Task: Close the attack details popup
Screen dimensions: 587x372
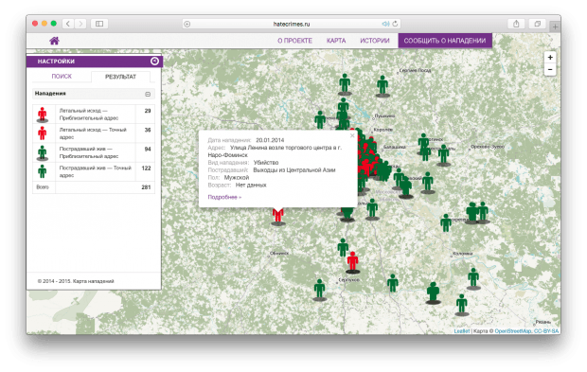Action: pyautogui.click(x=352, y=136)
